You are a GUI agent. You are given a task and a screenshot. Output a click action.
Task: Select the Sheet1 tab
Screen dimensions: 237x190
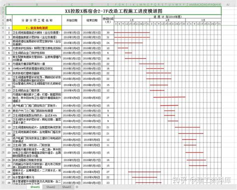(x=35, y=187)
